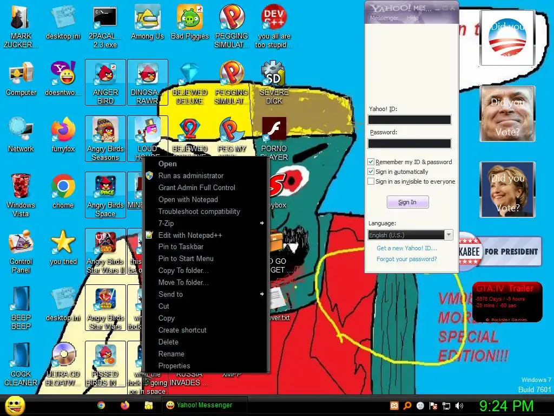554x416 pixels.
Task: Choose Open with Notepad
Action: [206, 199]
